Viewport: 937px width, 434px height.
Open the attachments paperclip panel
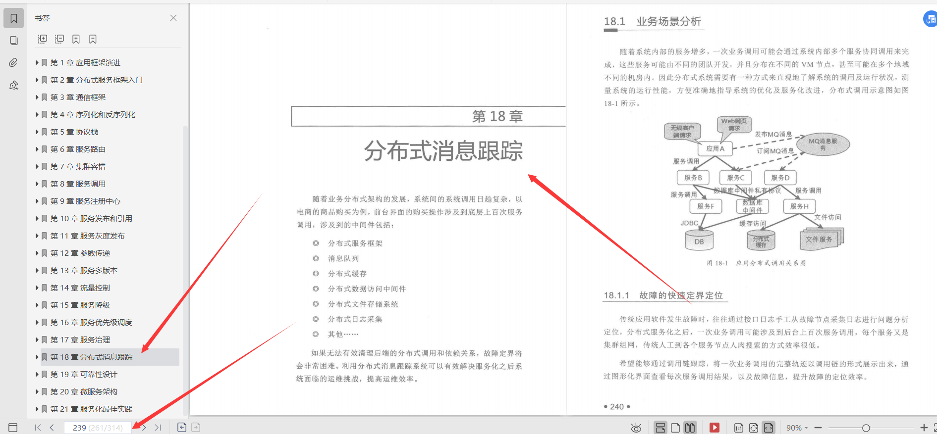pyautogui.click(x=14, y=62)
